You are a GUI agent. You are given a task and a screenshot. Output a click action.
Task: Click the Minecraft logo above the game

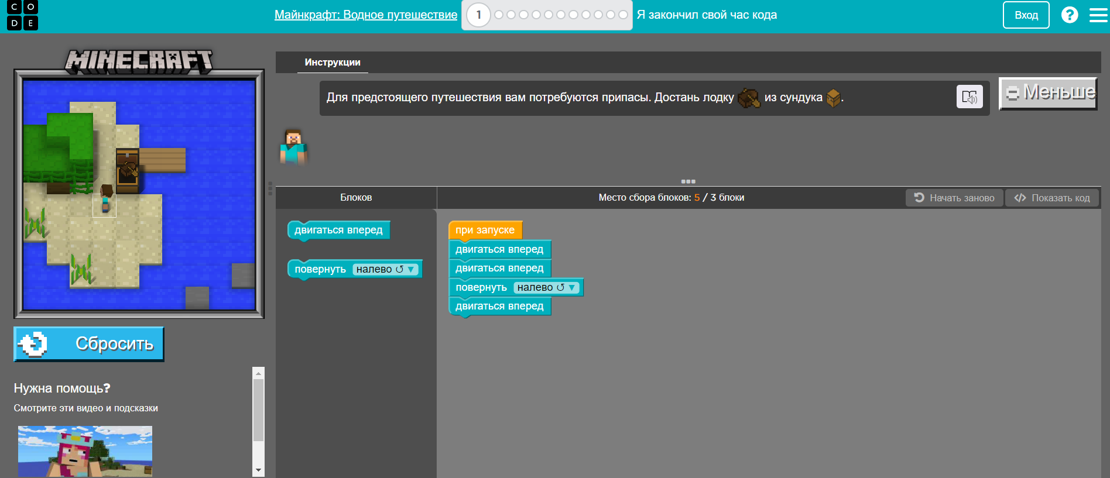click(x=139, y=61)
